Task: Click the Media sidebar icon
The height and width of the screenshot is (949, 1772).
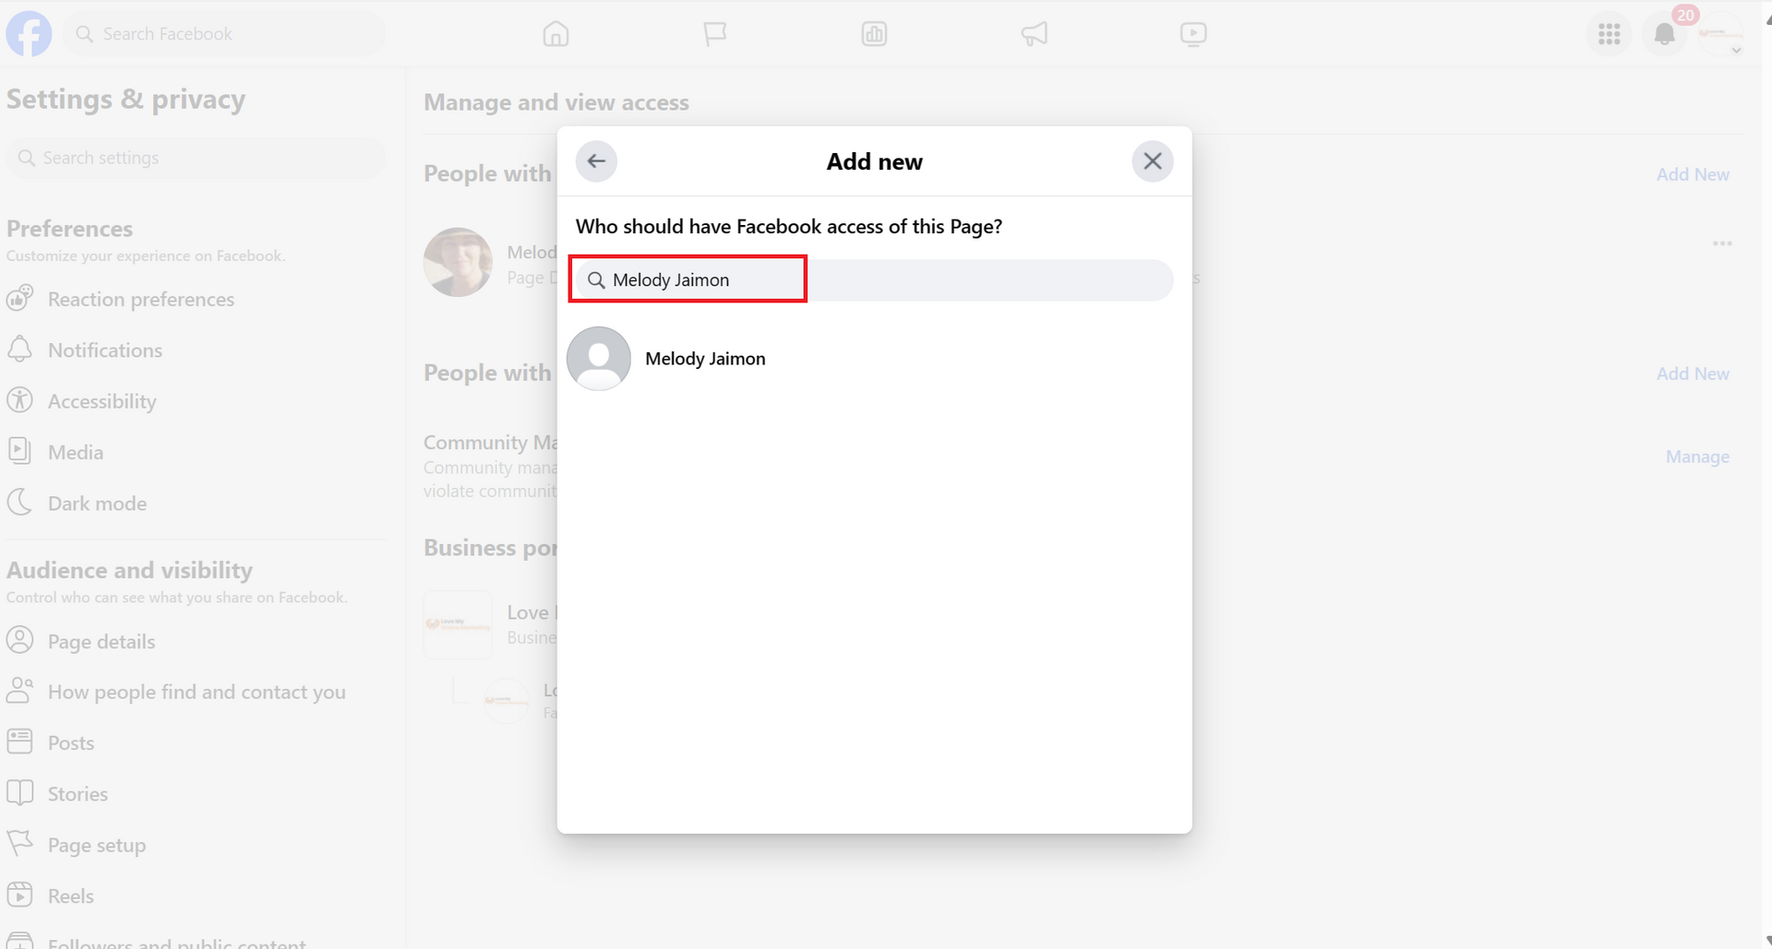Action: click(19, 451)
